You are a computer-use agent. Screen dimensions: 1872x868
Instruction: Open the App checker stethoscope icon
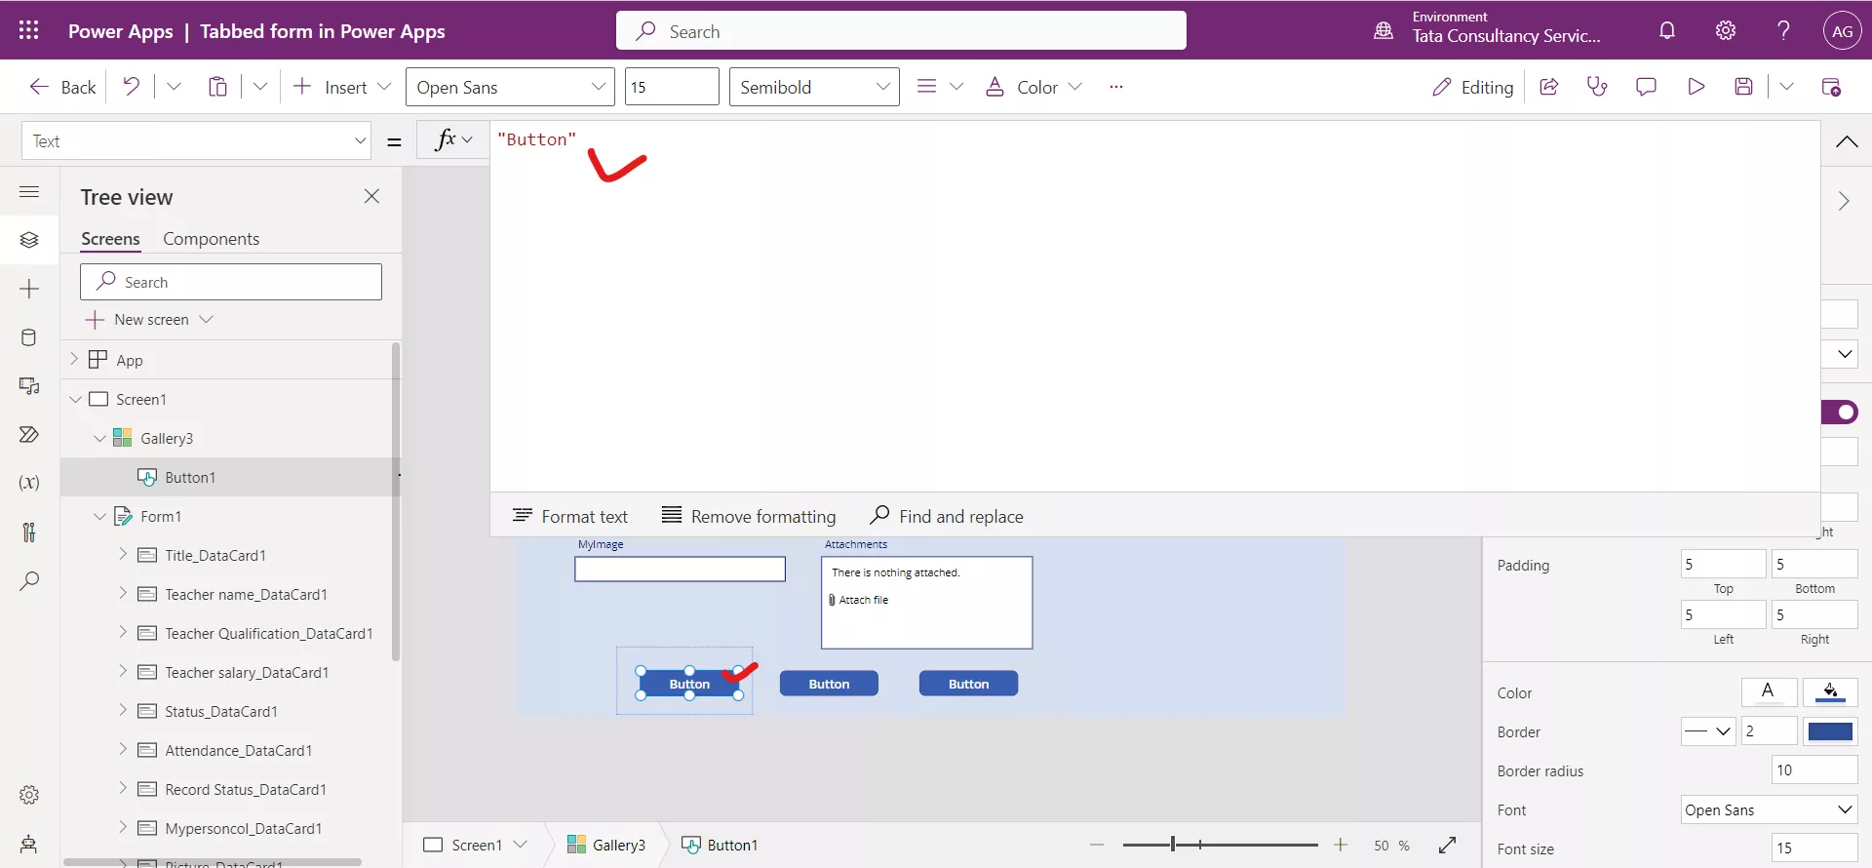coord(1597,87)
